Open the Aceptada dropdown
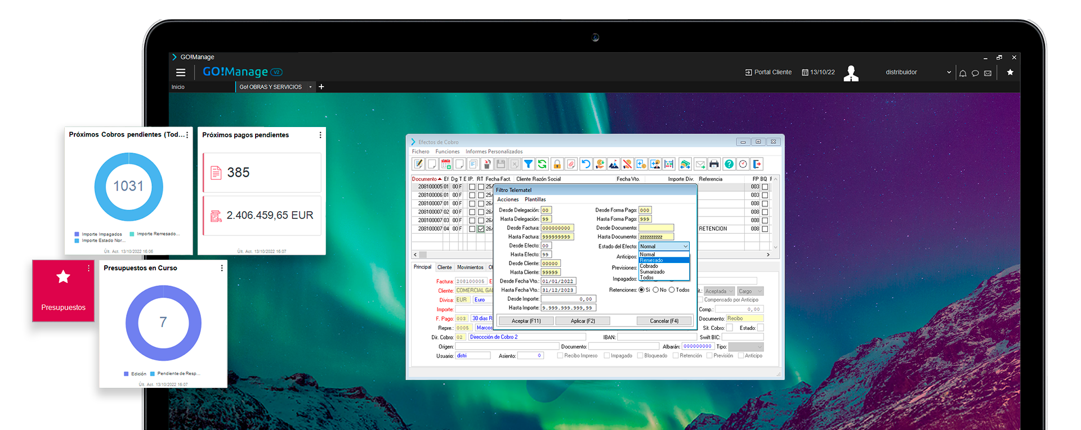This screenshot has width=1081, height=430. point(719,291)
